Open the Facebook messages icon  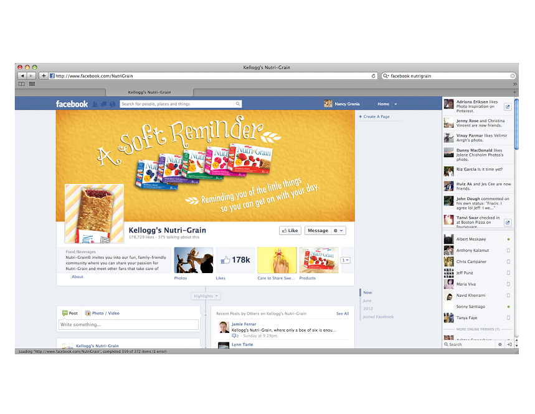(104, 104)
